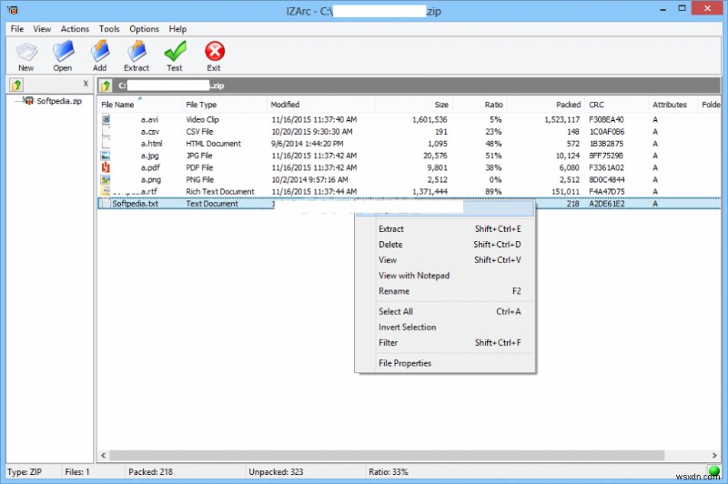Click the IZArc app icon in title bar
Viewport: 728px width, 484px height.
click(x=13, y=10)
